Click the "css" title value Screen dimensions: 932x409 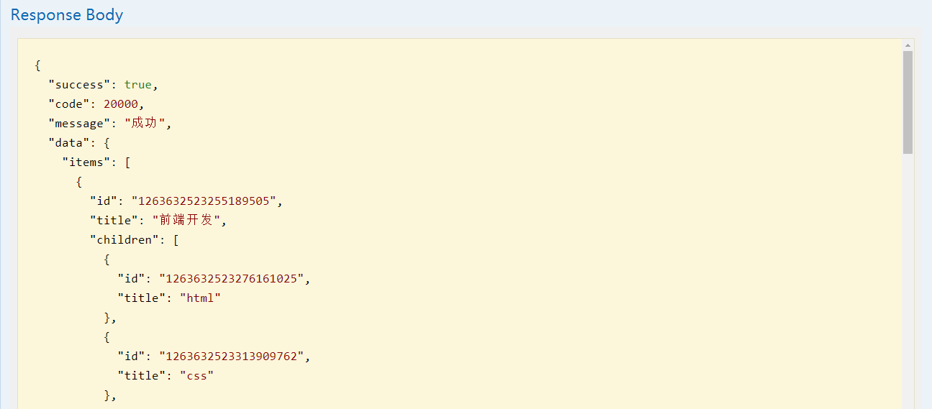(196, 376)
